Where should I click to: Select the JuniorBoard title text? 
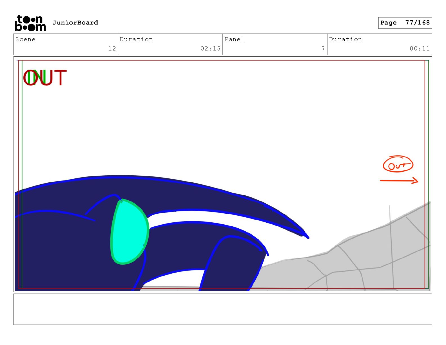pos(75,23)
